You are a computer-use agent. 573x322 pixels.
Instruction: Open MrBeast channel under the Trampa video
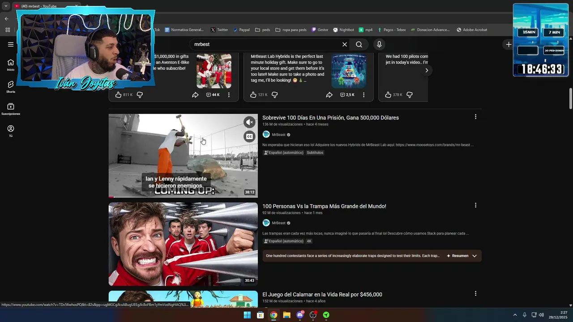click(x=278, y=223)
